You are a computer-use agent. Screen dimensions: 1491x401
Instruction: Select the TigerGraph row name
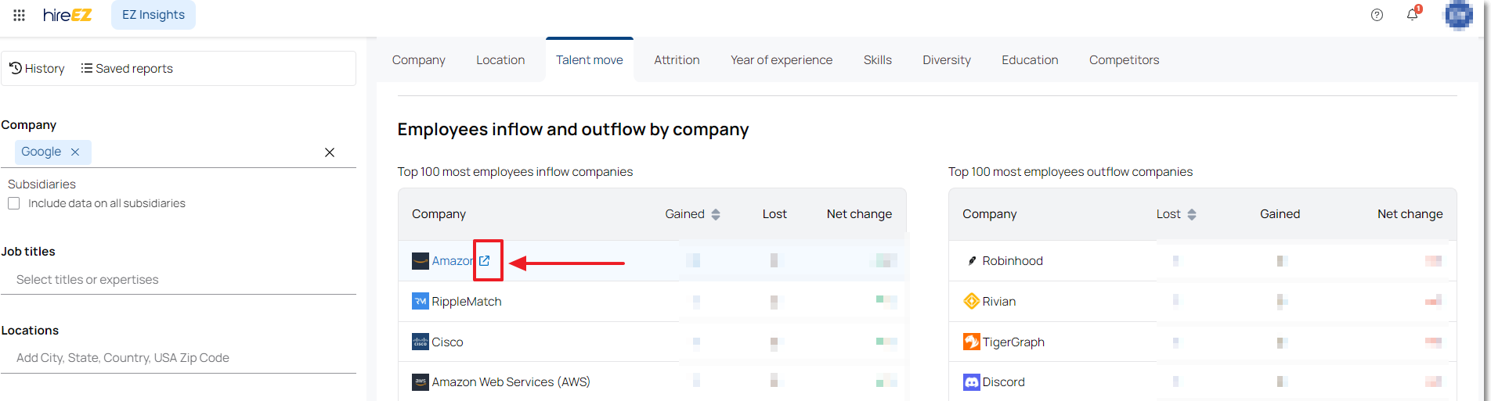click(1013, 342)
